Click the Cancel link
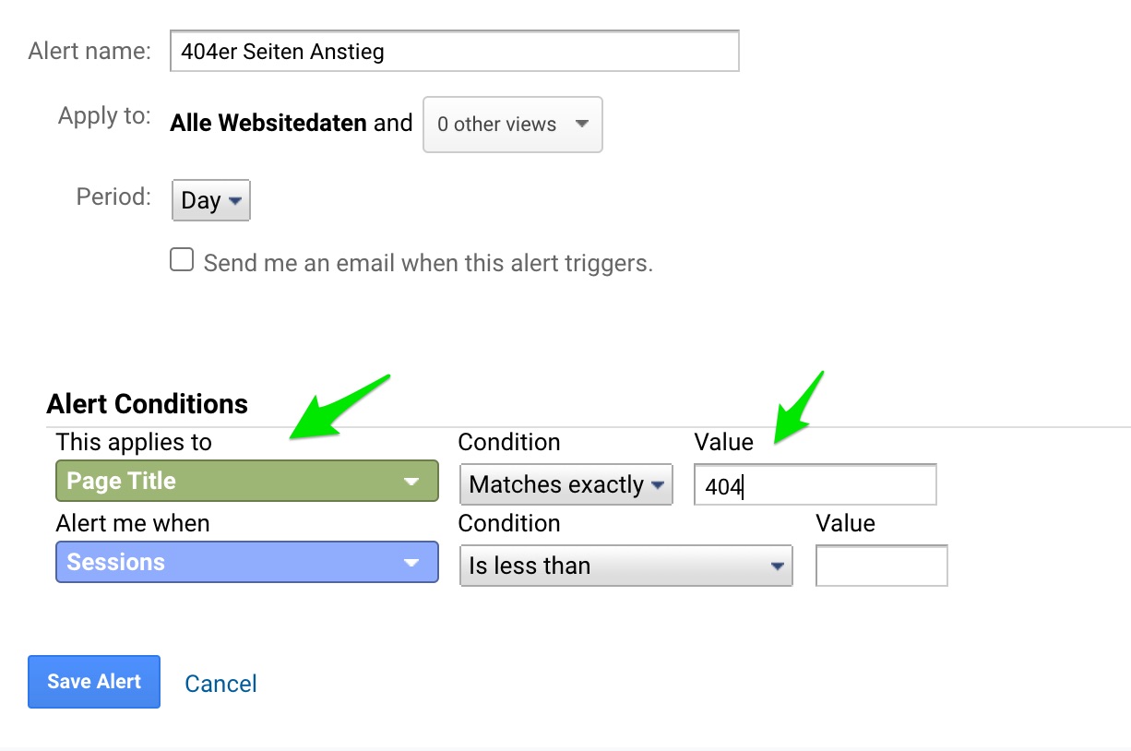1131x751 pixels. (x=220, y=683)
